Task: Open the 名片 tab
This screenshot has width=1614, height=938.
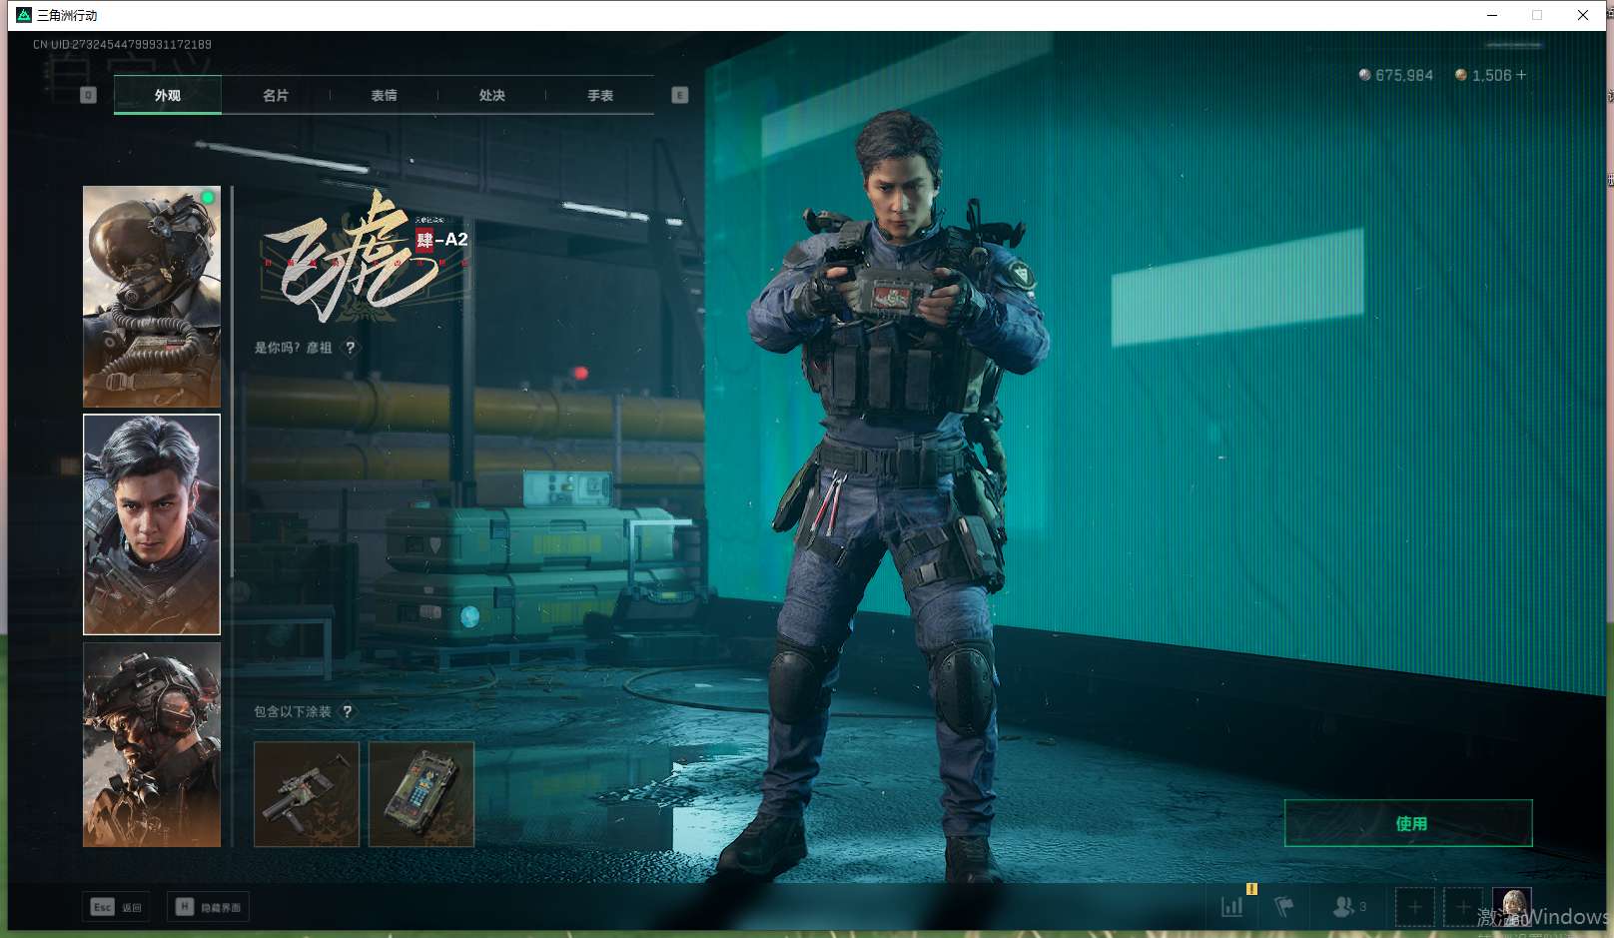Action: coord(276,96)
